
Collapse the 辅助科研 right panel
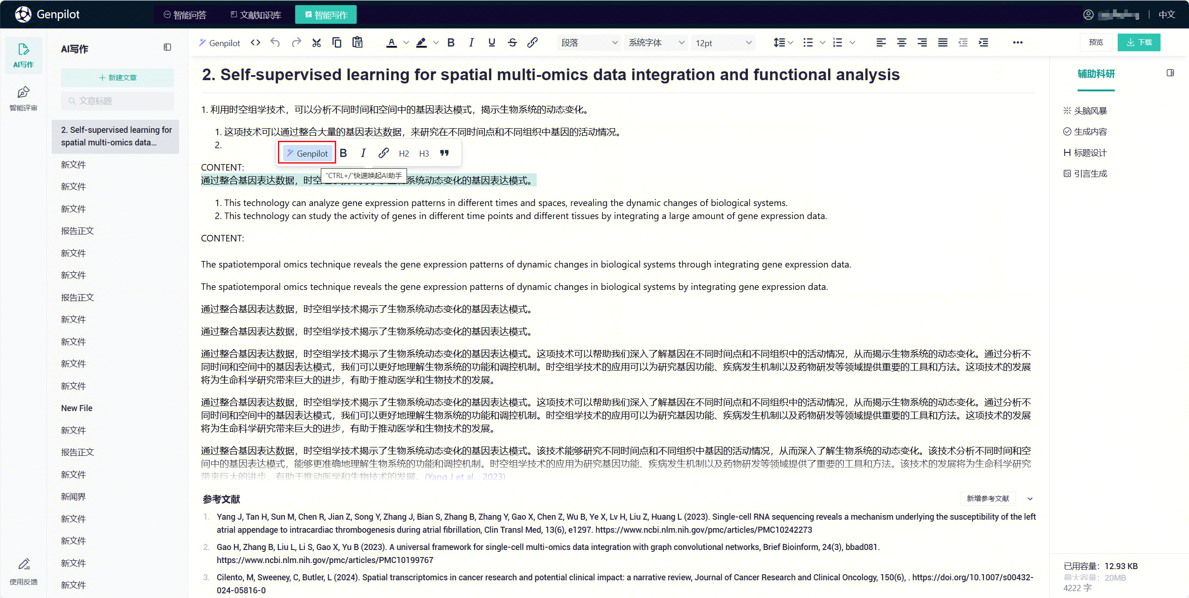click(1170, 73)
